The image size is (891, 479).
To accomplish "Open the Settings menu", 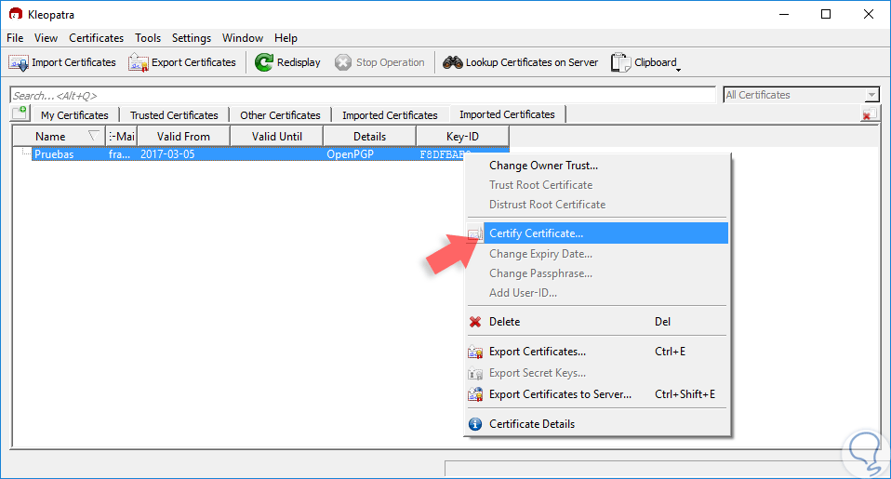I will [x=192, y=38].
